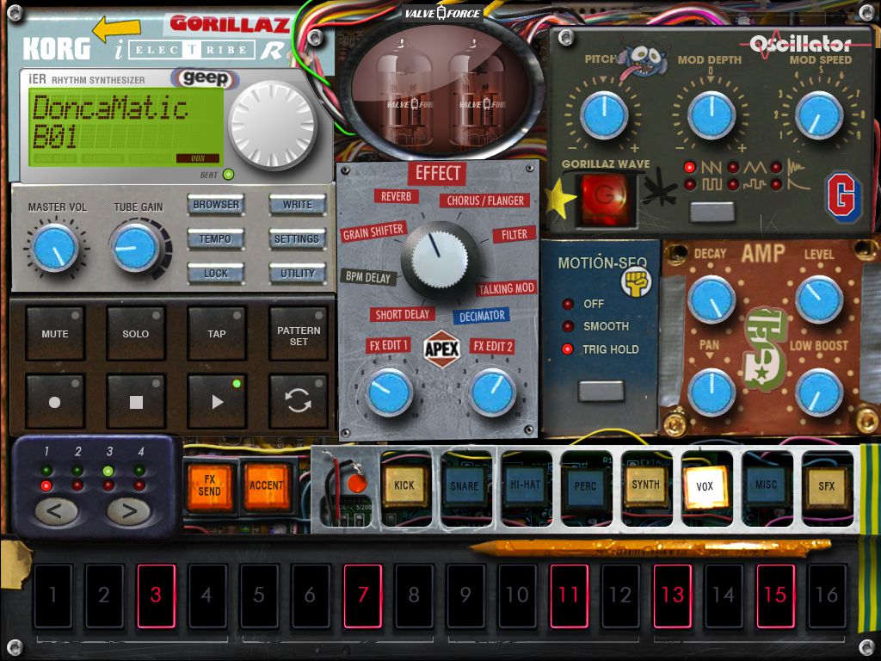Click the gray Motion-Seq mode button

click(601, 391)
